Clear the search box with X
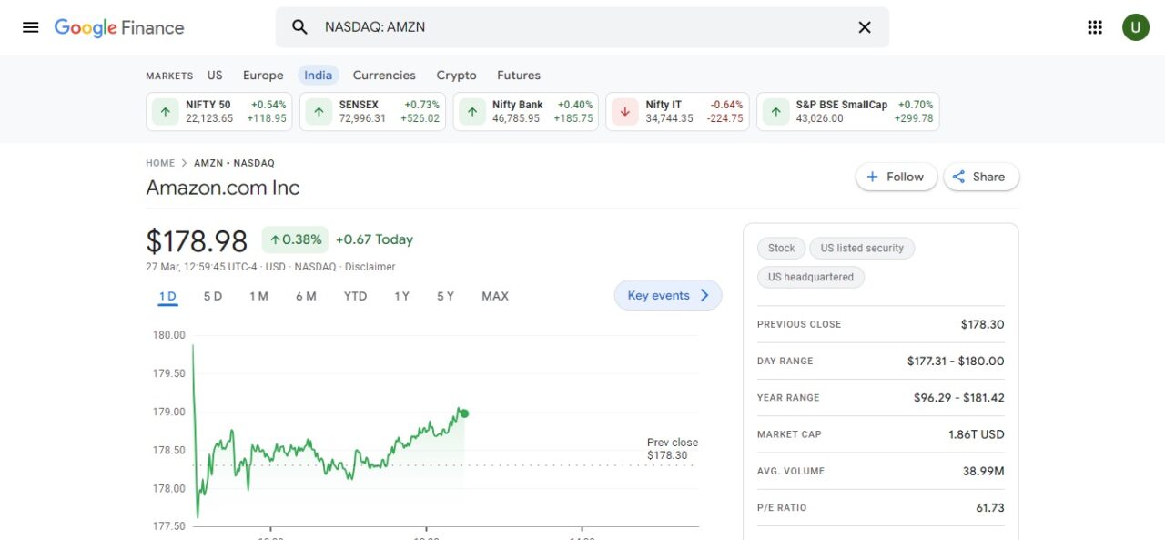The image size is (1165, 540). click(x=865, y=27)
